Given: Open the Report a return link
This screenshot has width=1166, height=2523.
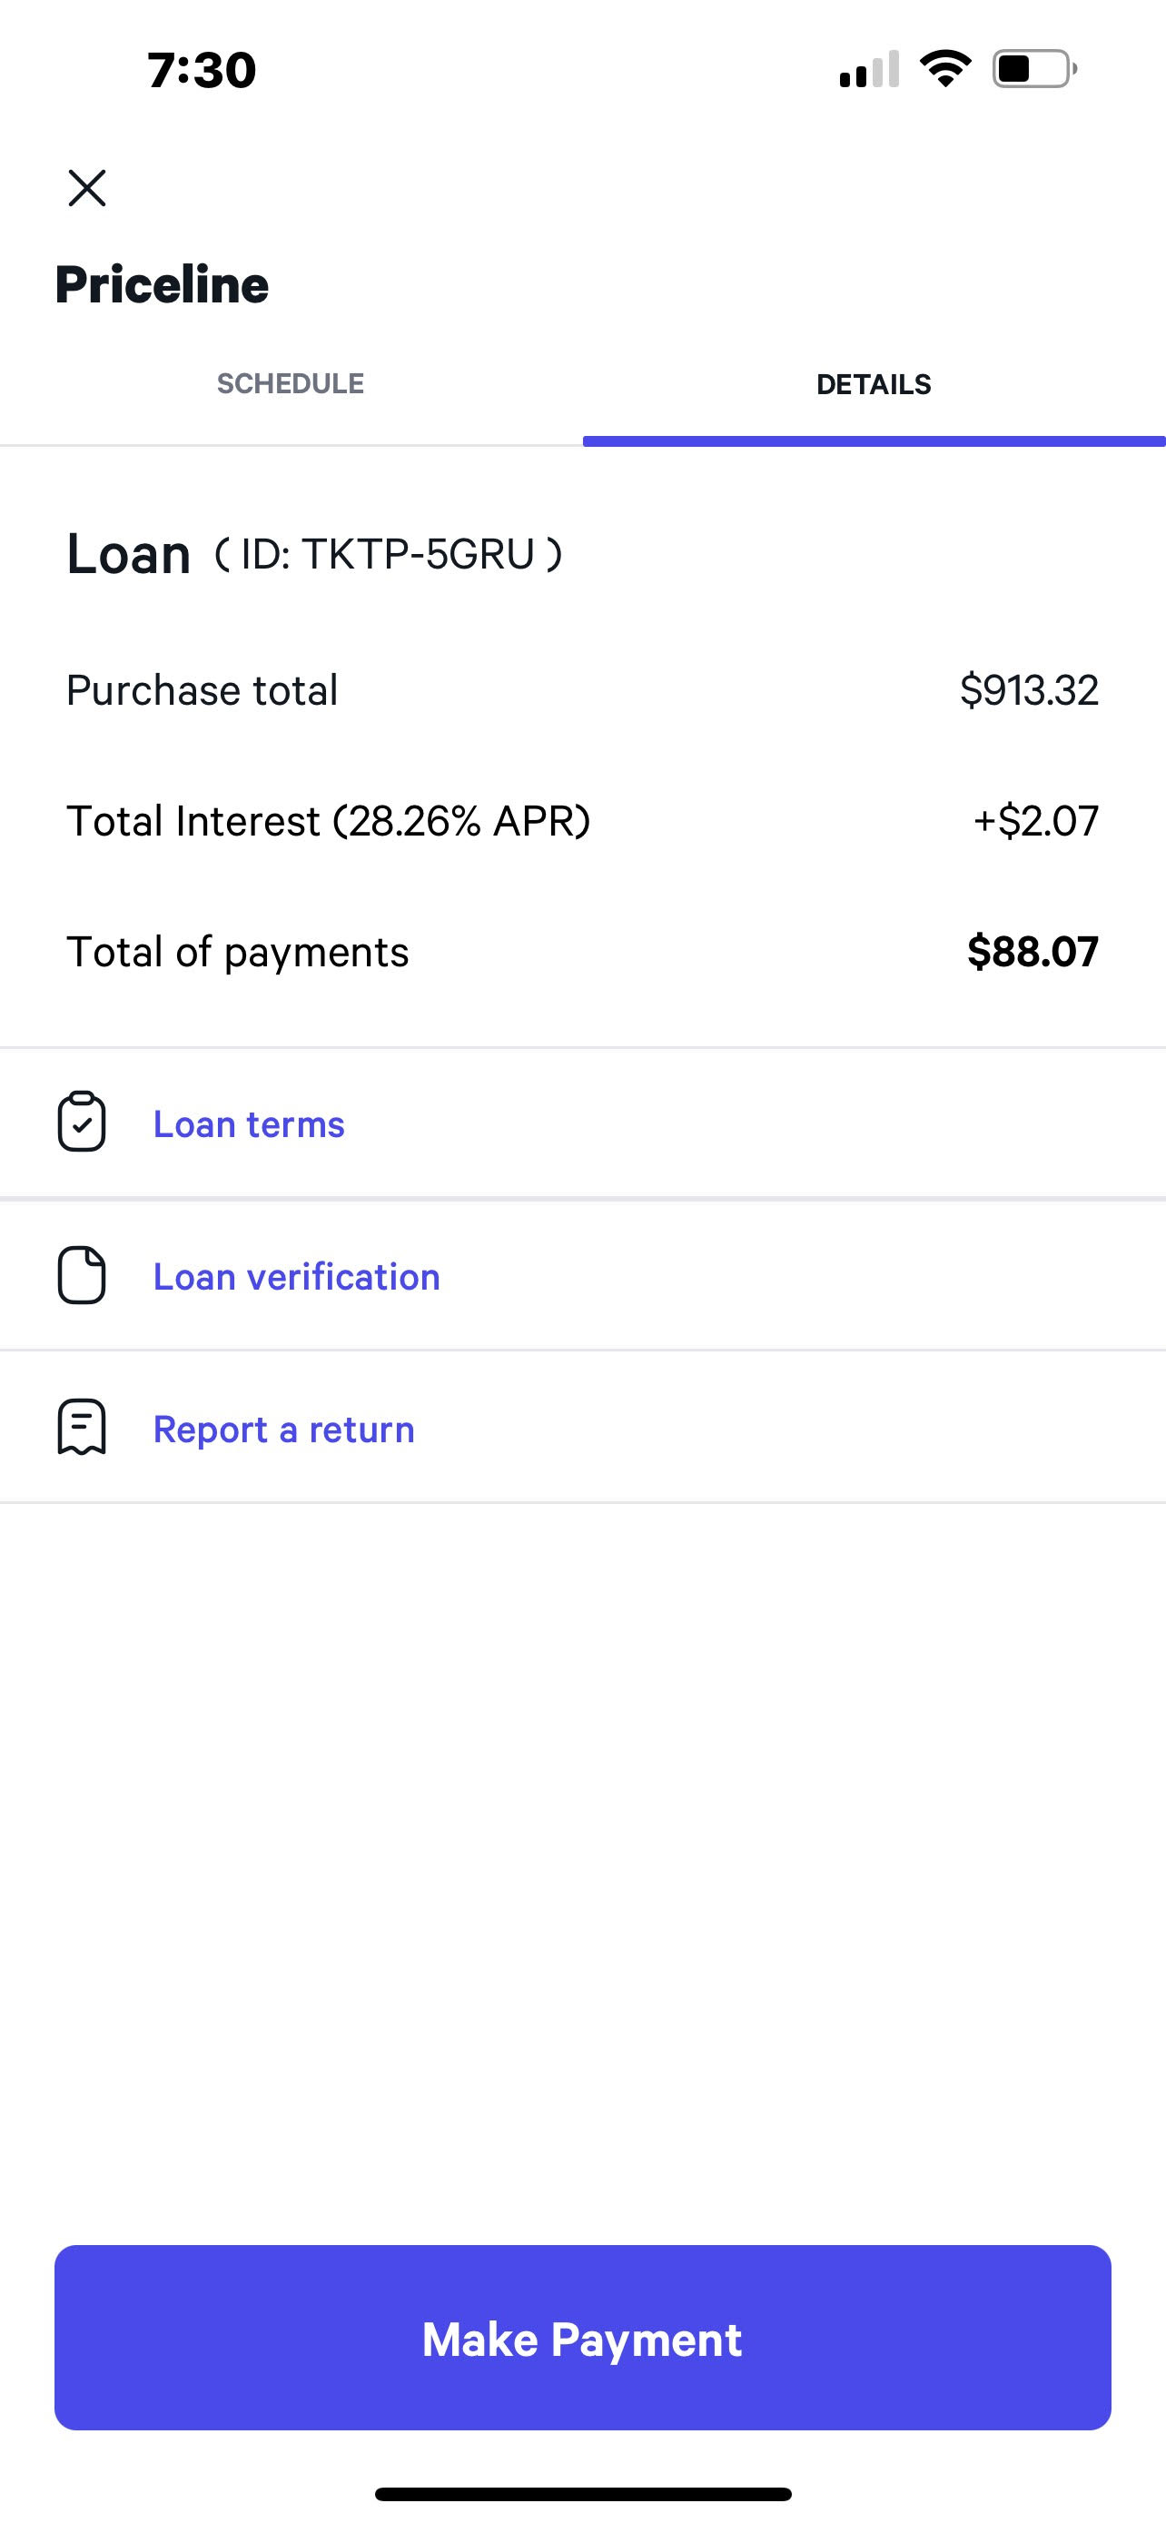Looking at the screenshot, I should (x=284, y=1430).
